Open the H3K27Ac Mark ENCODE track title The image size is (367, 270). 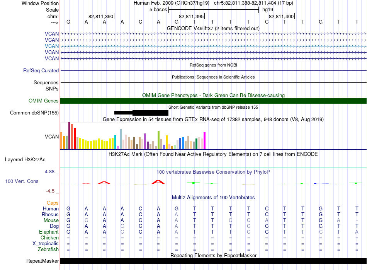tap(213, 154)
